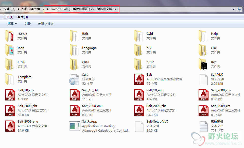Select the SaltRsApp application icon
This screenshot has height=148, width=244.
coord(75,126)
